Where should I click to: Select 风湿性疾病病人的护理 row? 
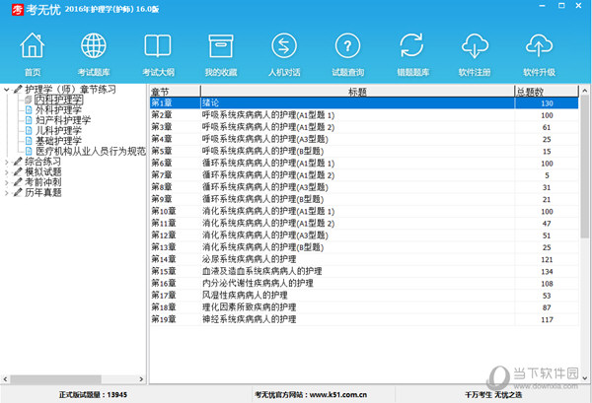pos(364,296)
